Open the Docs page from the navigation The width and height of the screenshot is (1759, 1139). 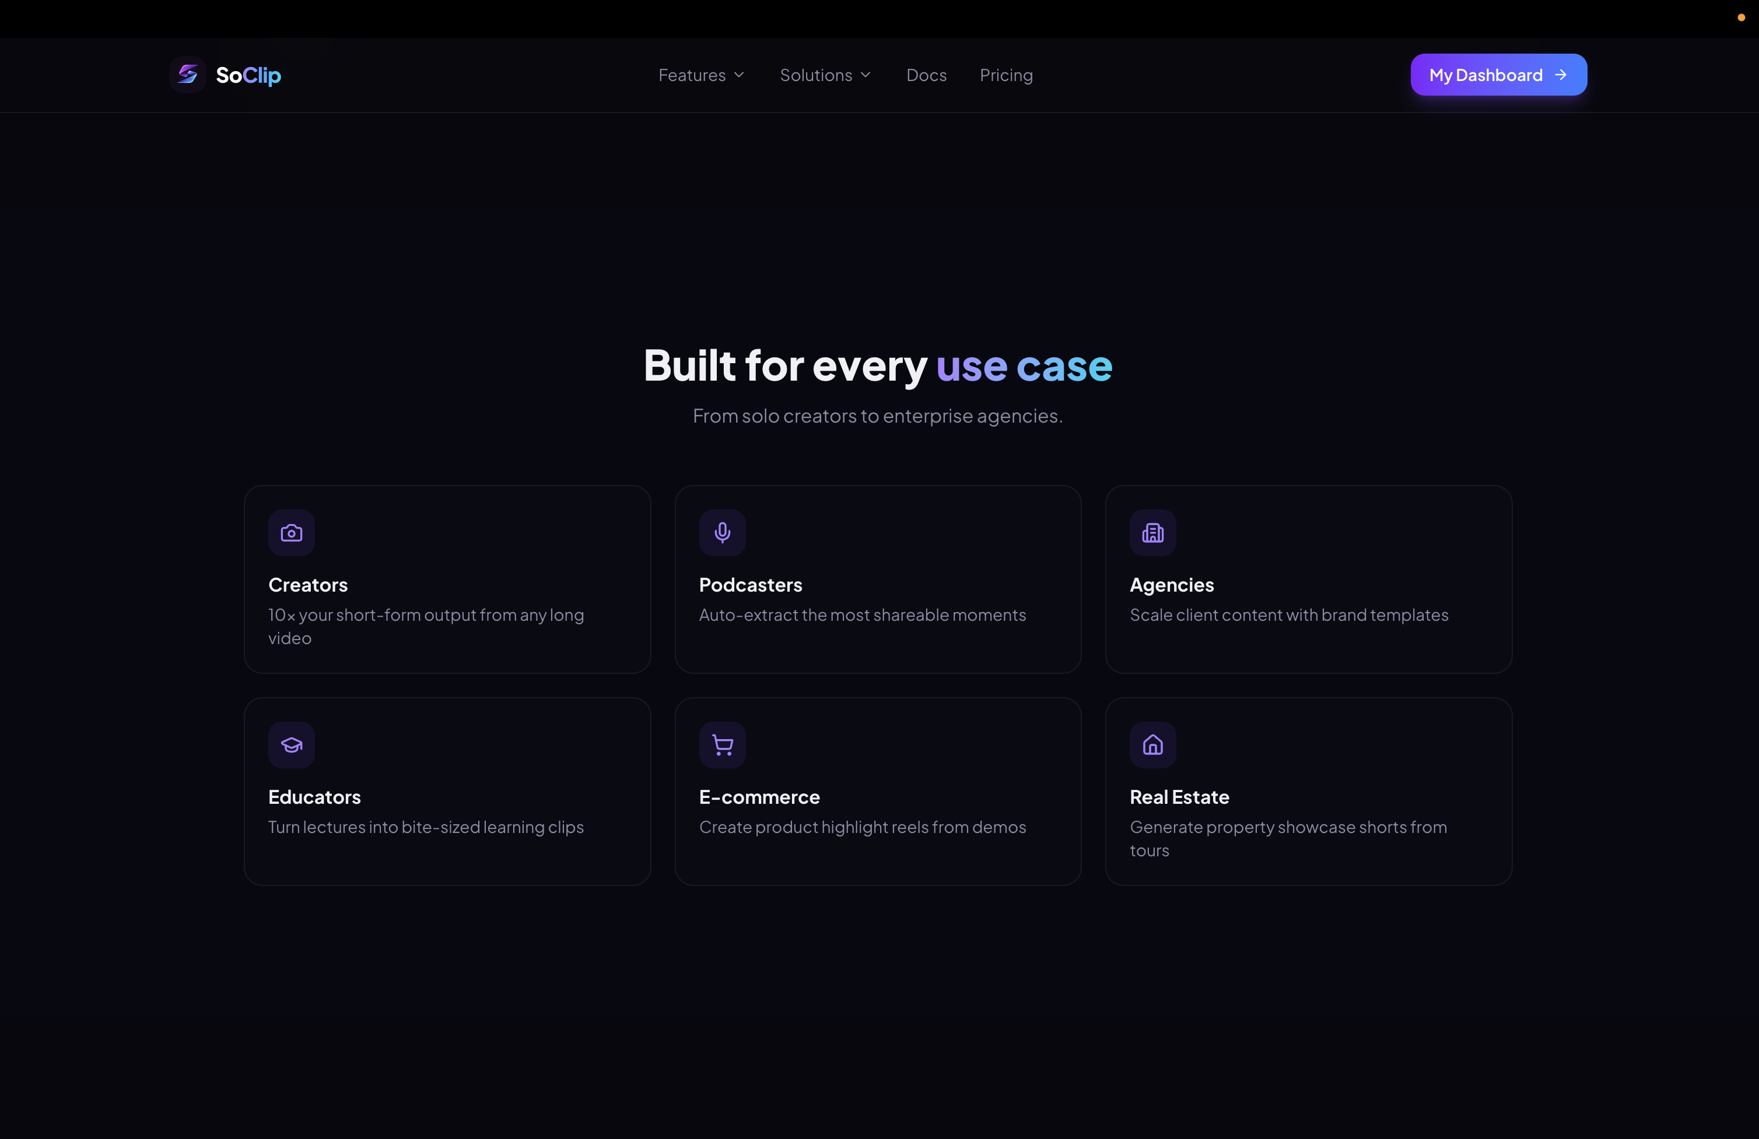coord(926,75)
